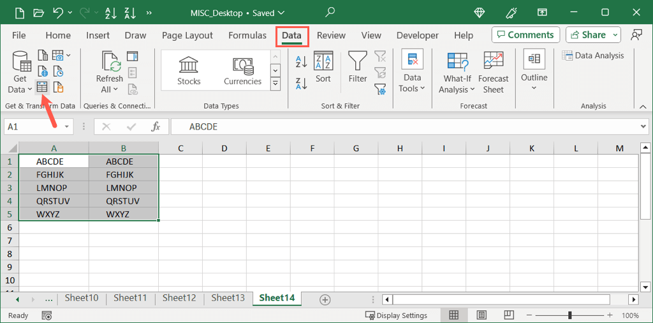Insert Currencies data type
This screenshot has height=323, width=653.
[242, 70]
